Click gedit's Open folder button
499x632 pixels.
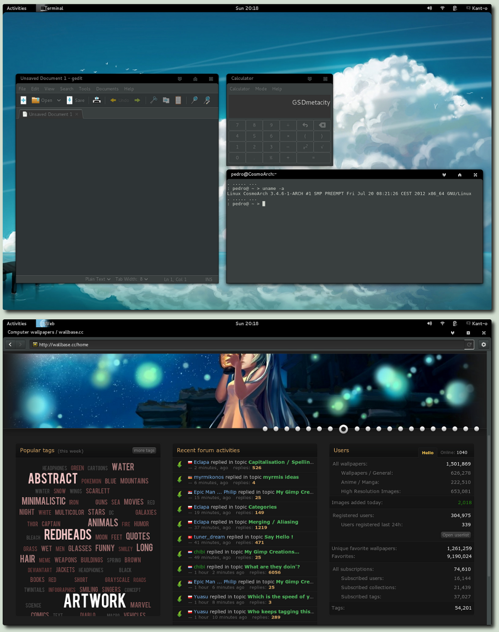point(42,100)
